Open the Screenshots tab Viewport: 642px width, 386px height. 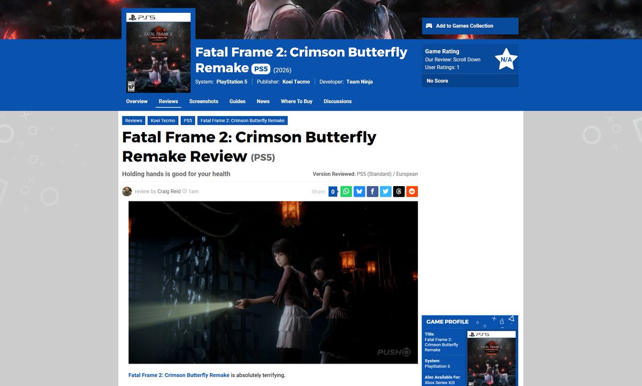click(x=204, y=102)
